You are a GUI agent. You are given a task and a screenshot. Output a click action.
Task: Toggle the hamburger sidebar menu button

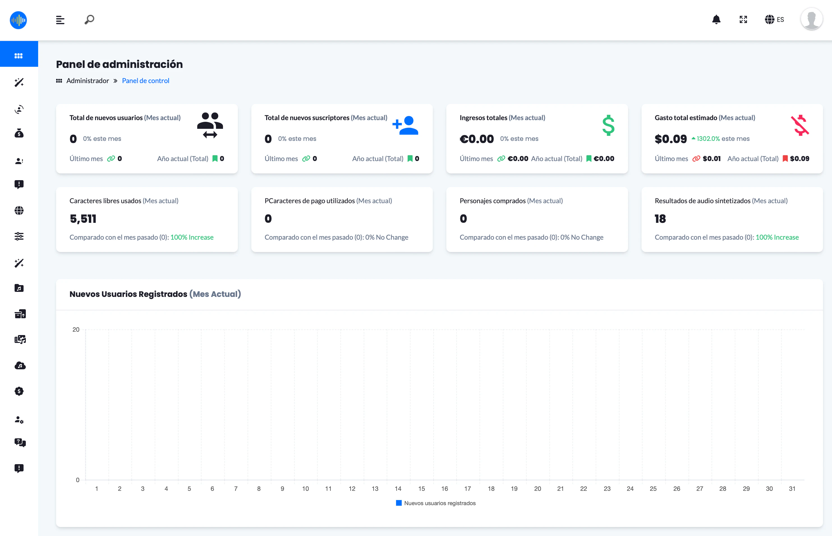tap(60, 20)
